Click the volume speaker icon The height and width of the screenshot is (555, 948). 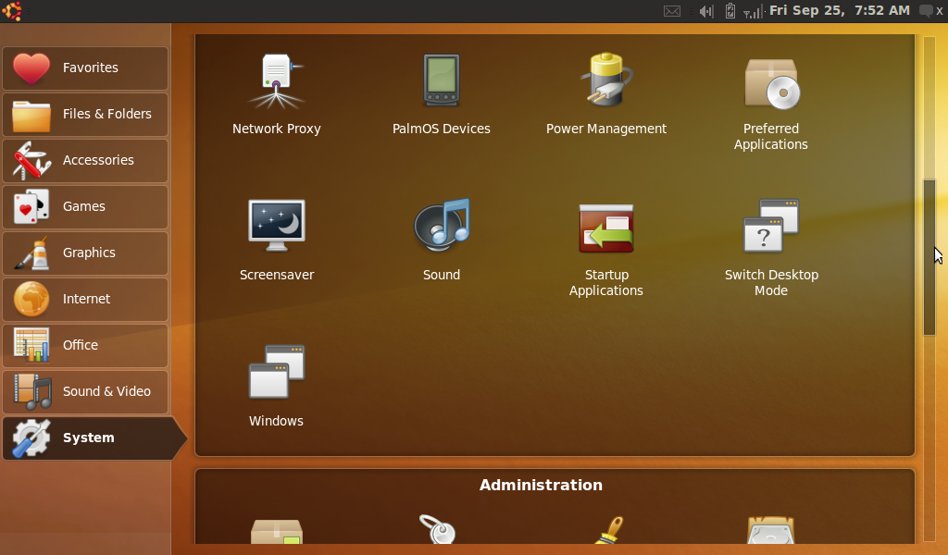[706, 11]
